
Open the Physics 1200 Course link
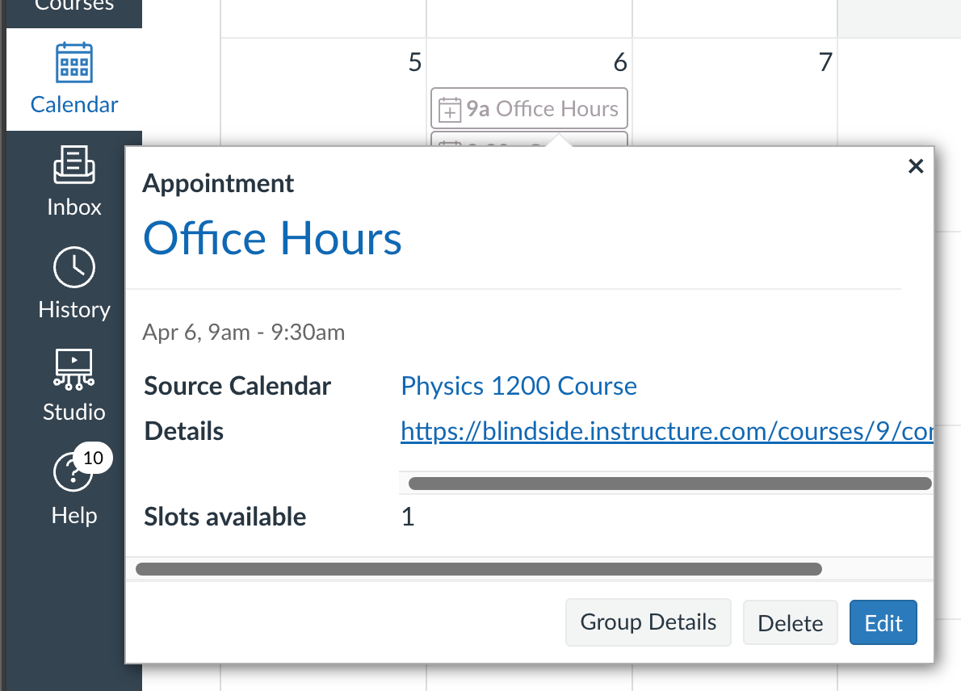[x=518, y=386]
